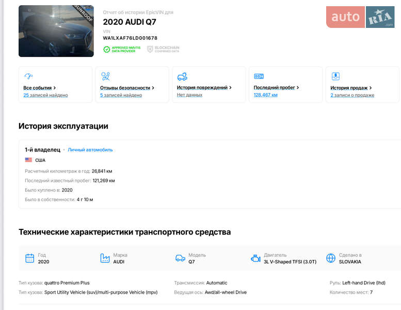Open the Audi Q7 car thumbnail
The image size is (401, 310).
coord(56,31)
